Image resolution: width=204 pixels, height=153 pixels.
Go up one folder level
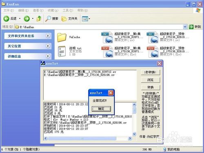(39, 18)
